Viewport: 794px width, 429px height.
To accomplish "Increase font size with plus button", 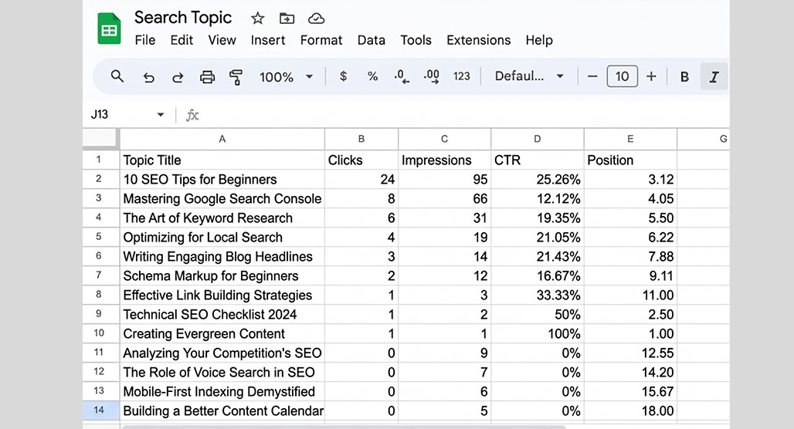I will [x=651, y=76].
